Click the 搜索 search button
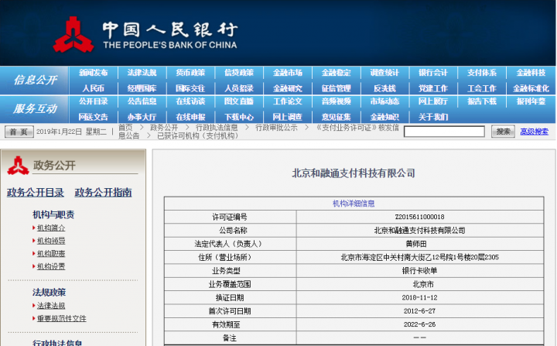This screenshot has height=346, width=557. (x=503, y=132)
